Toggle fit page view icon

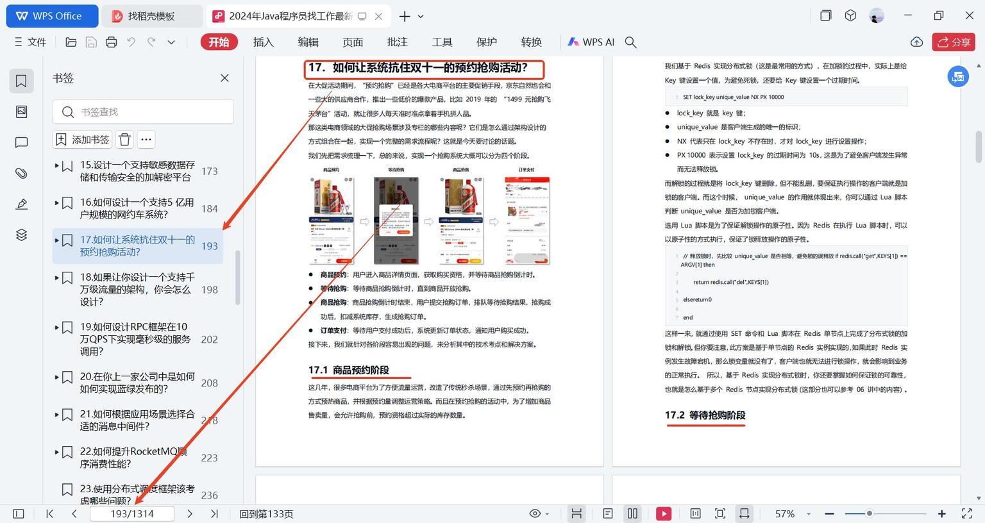720,513
